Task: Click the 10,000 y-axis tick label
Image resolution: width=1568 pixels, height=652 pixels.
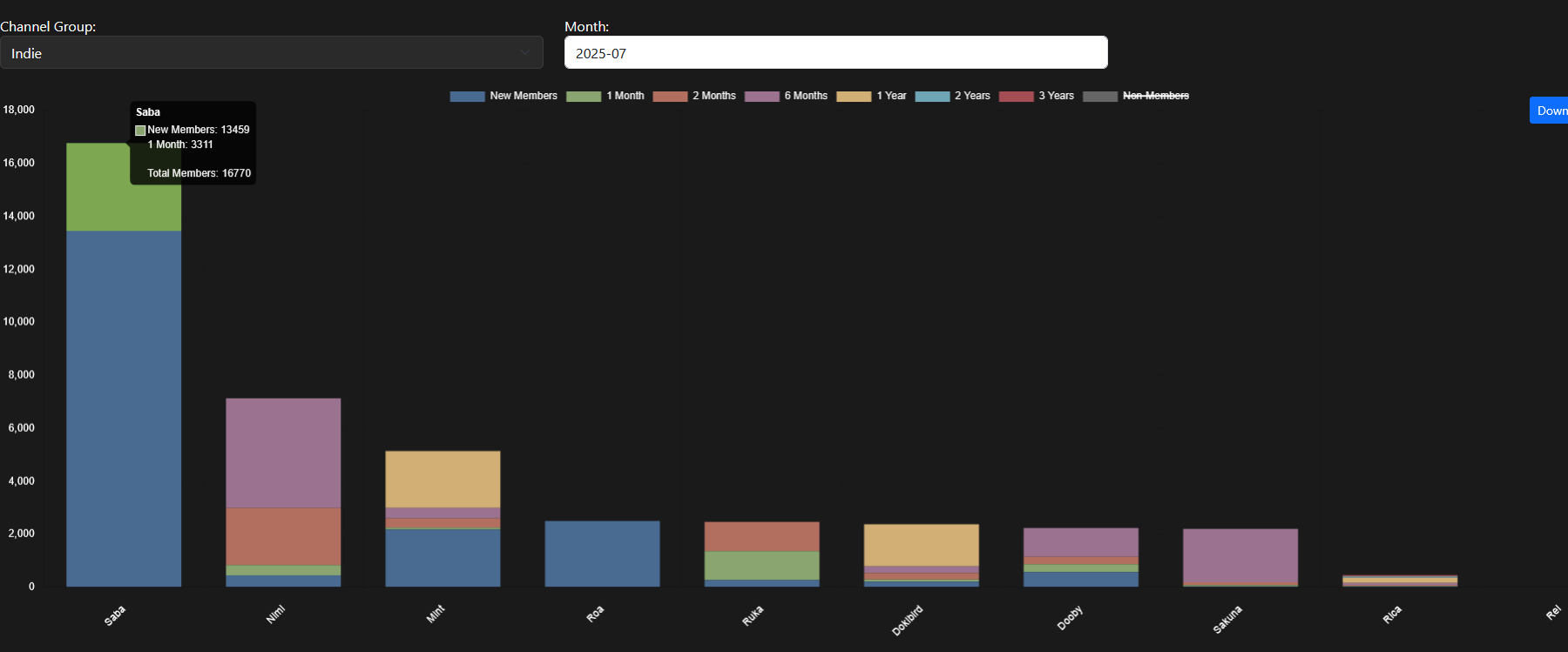Action: pyautogui.click(x=18, y=321)
